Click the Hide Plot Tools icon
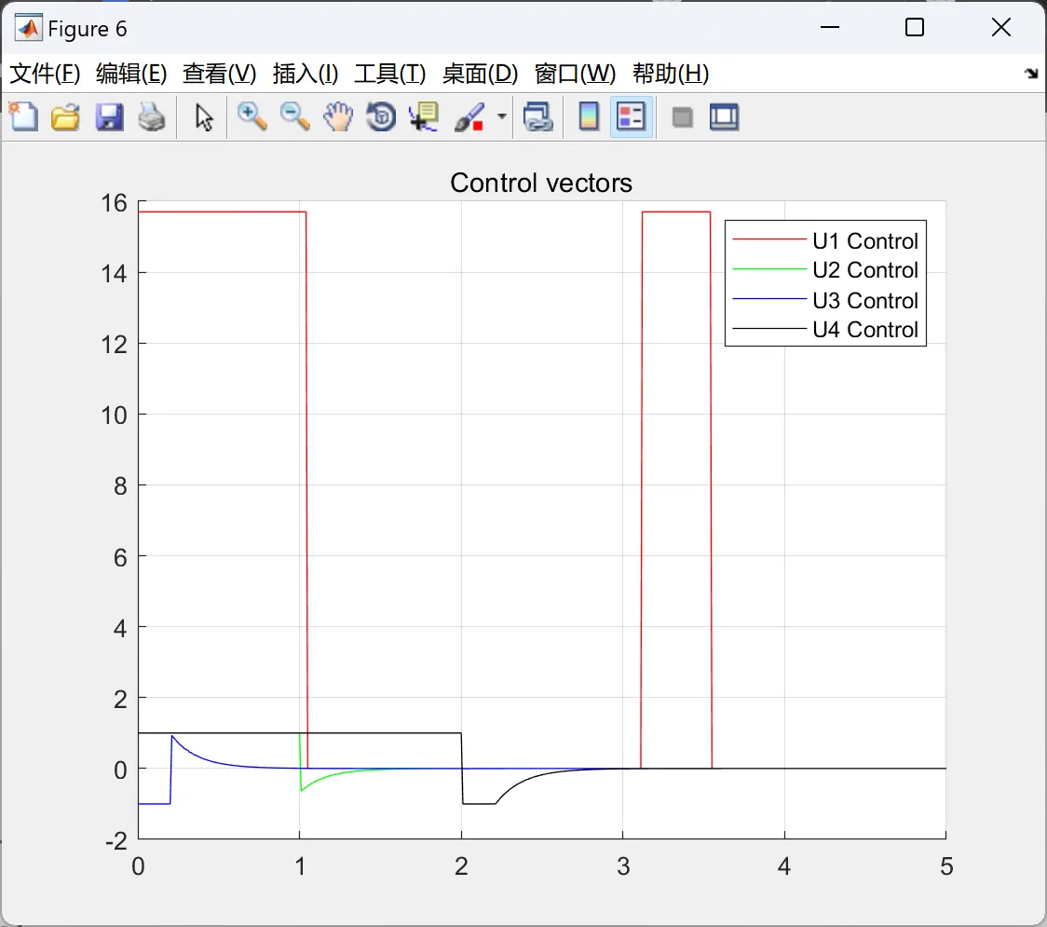The width and height of the screenshot is (1047, 927). point(682,118)
